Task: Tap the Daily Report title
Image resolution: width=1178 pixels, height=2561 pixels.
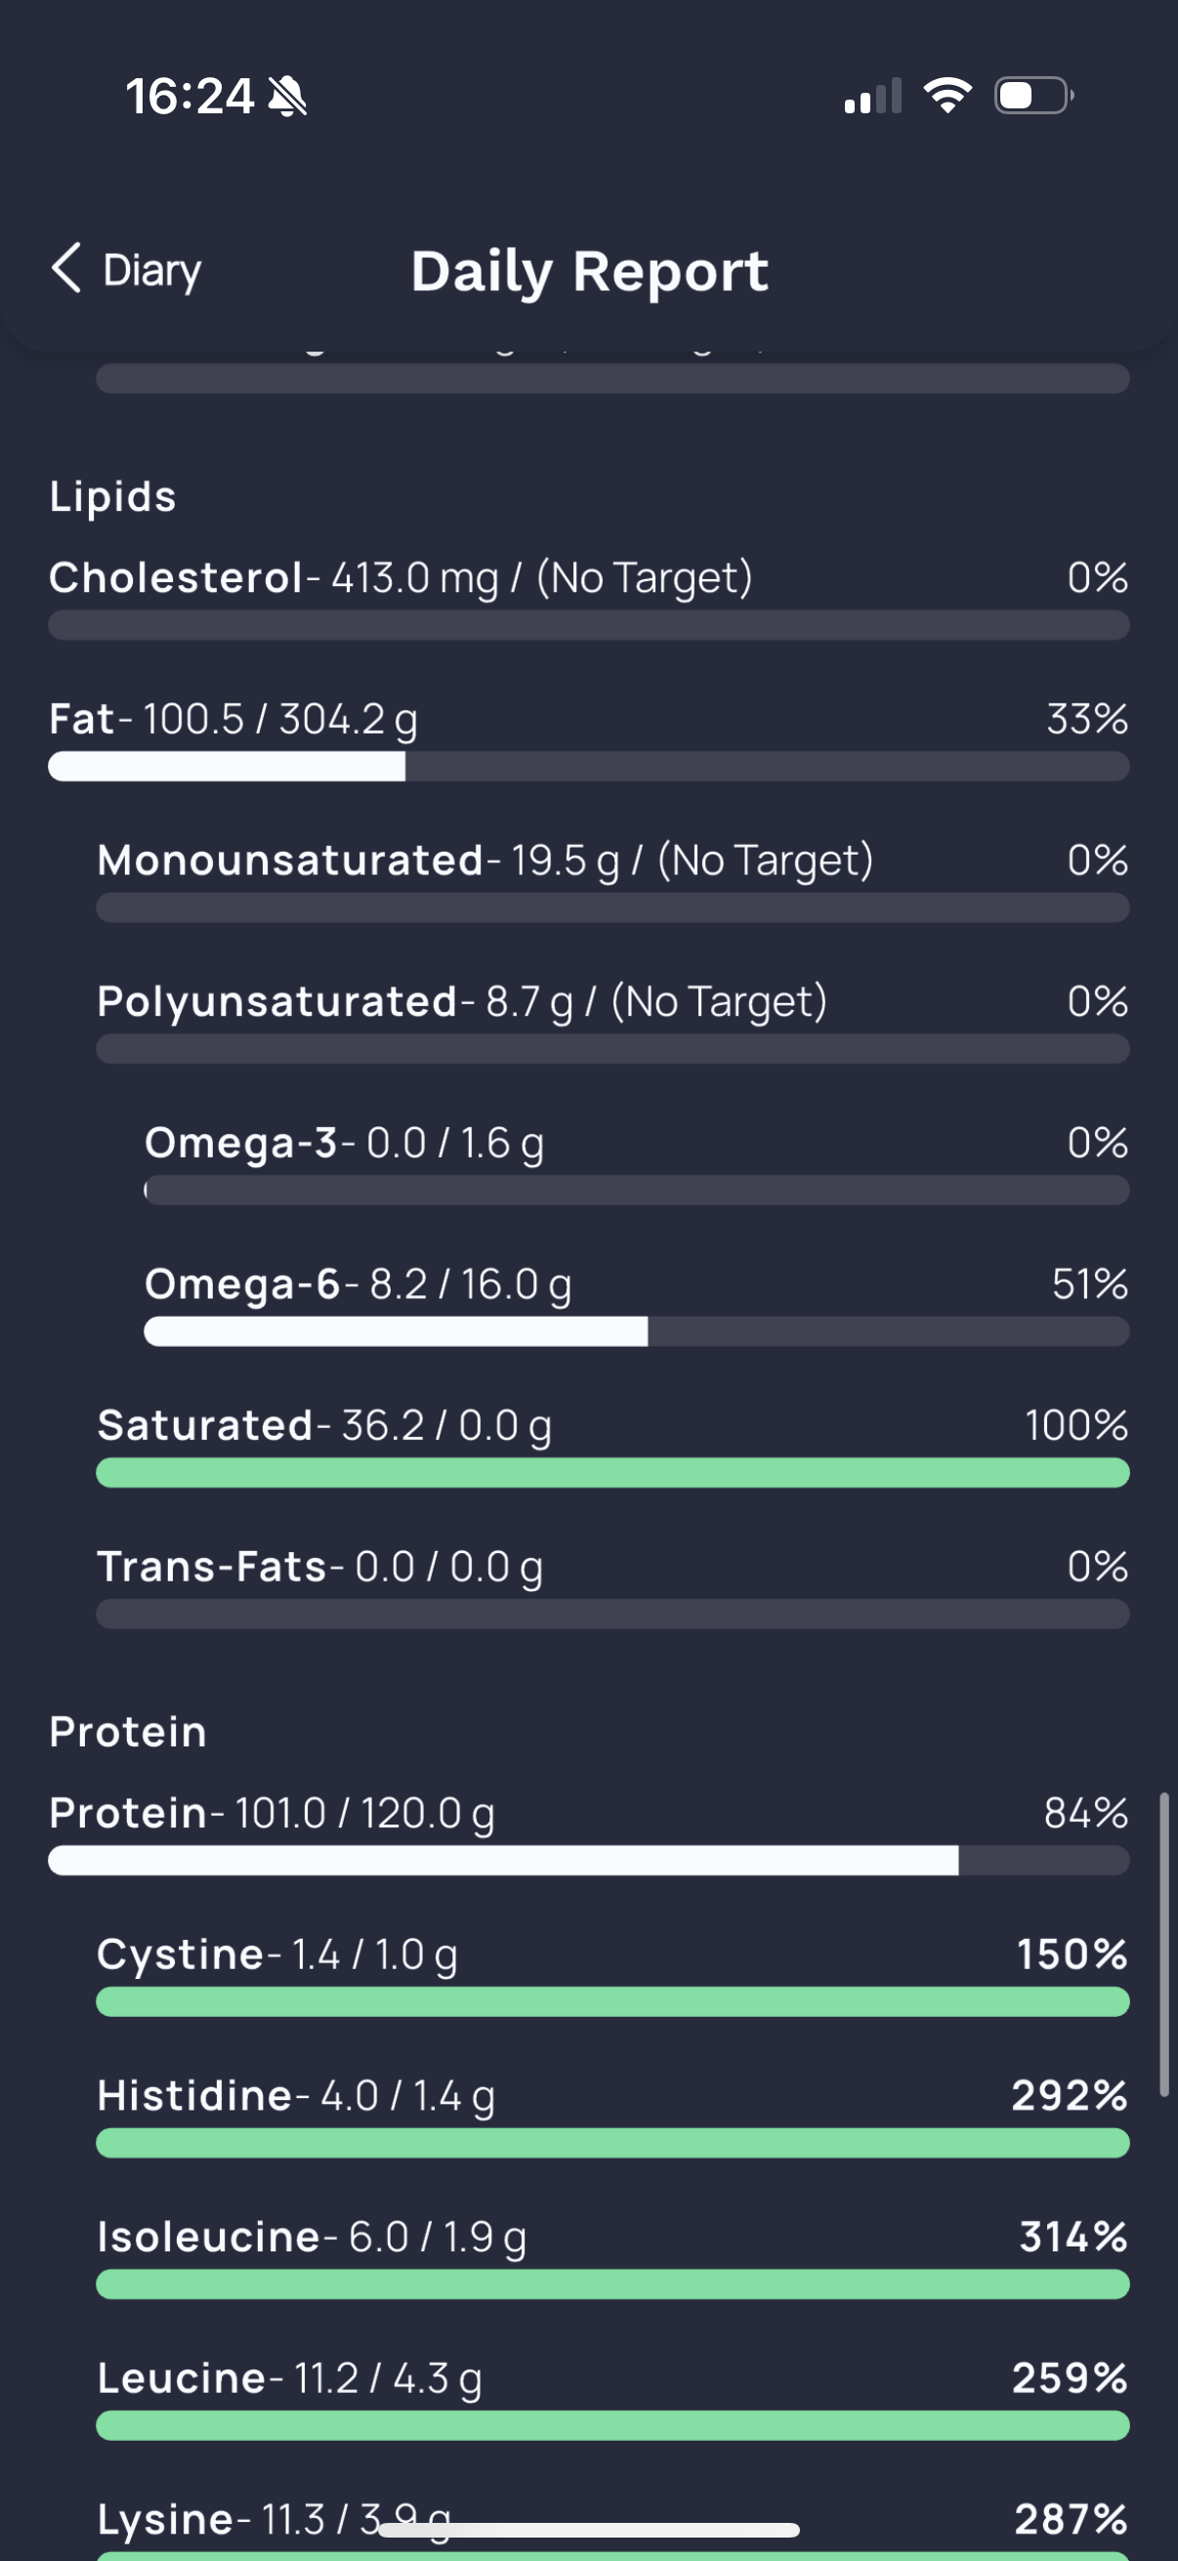Action: (x=590, y=272)
